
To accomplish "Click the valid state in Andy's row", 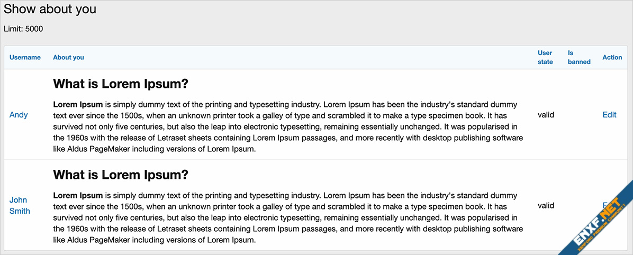I will pyautogui.click(x=546, y=115).
